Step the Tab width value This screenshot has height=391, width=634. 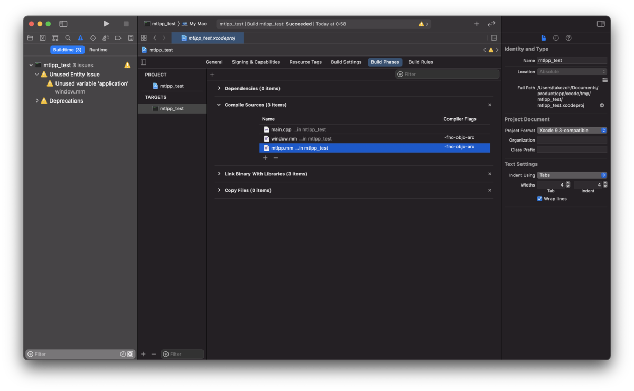point(568,184)
